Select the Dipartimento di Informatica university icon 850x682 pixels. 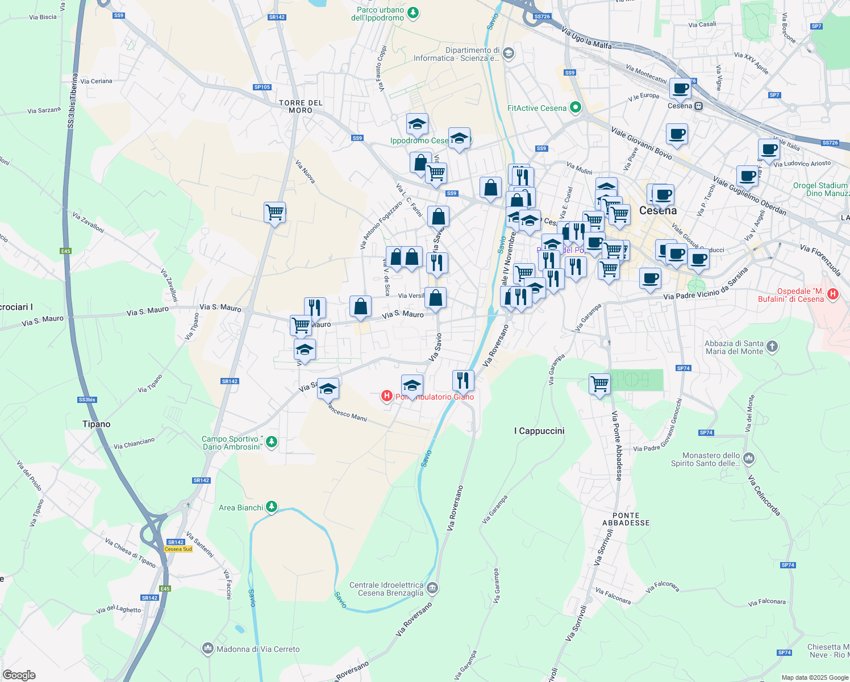click(508, 54)
